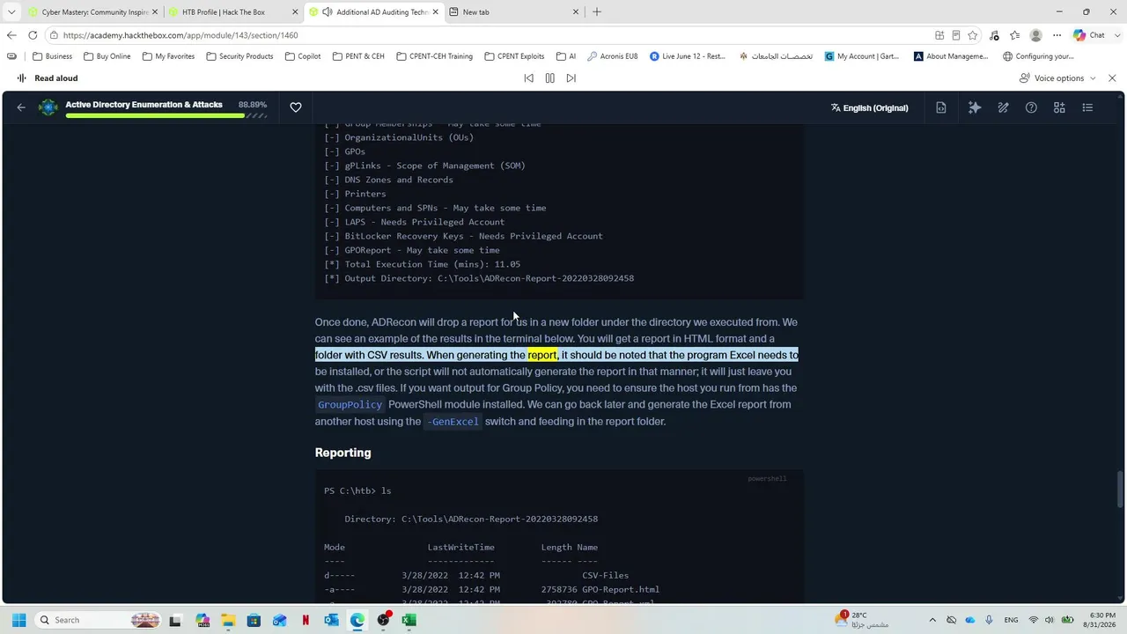Image resolution: width=1127 pixels, height=634 pixels.
Task: Open the AI bookmarks folder
Action: [566, 56]
